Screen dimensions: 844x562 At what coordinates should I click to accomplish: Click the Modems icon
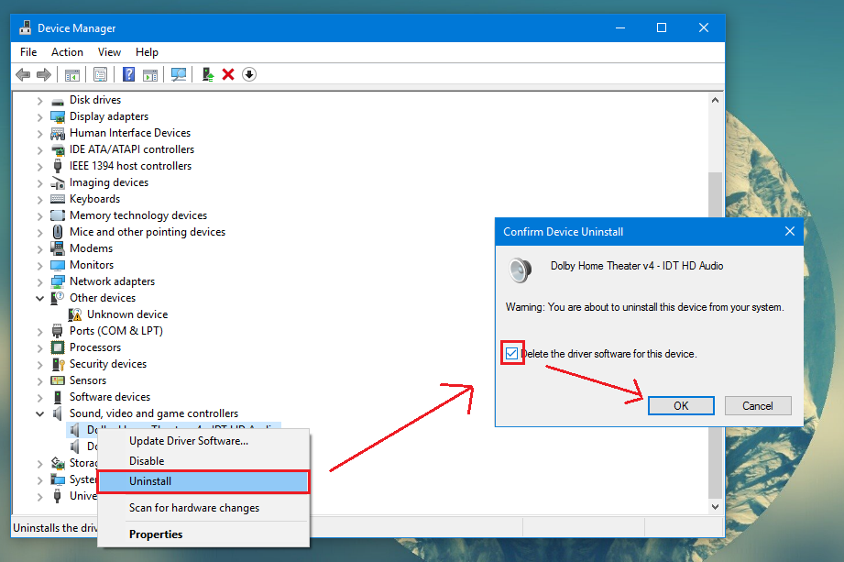click(x=58, y=248)
